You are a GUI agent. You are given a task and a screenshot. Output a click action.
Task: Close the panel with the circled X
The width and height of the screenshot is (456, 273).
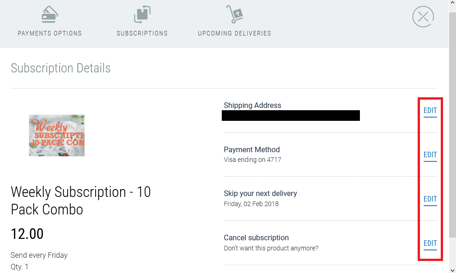tap(423, 17)
